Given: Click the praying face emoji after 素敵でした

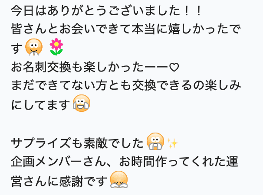Looking at the screenshot, I should [155, 141].
